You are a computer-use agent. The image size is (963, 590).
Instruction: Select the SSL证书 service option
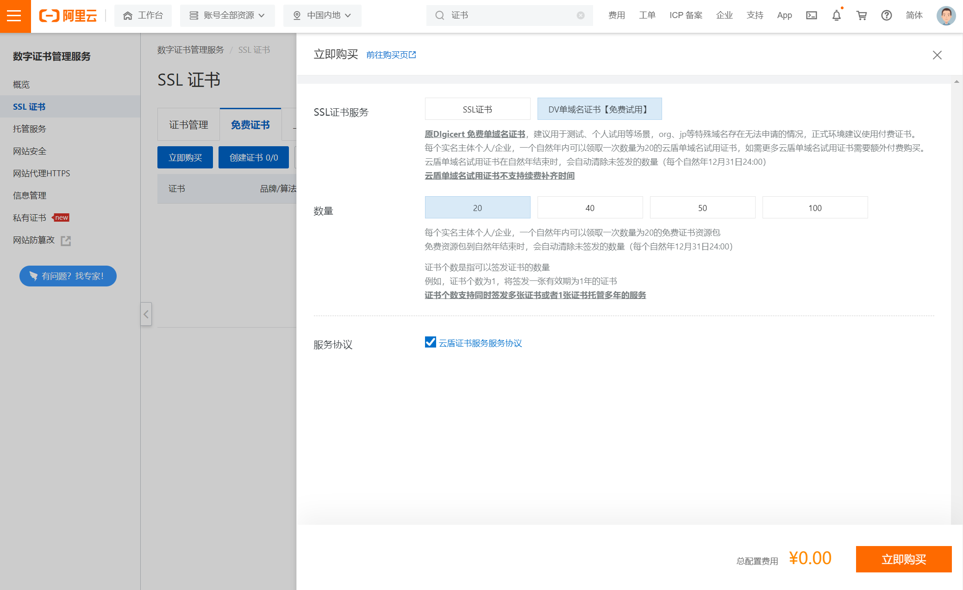coord(477,109)
